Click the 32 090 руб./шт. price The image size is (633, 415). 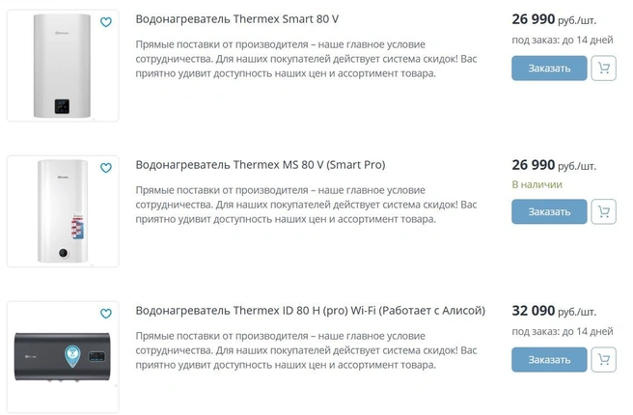coord(554,311)
